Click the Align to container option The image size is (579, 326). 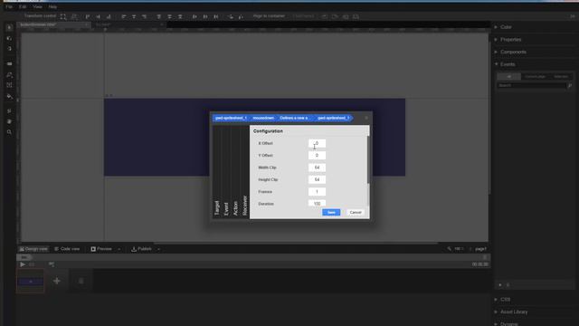click(x=269, y=16)
